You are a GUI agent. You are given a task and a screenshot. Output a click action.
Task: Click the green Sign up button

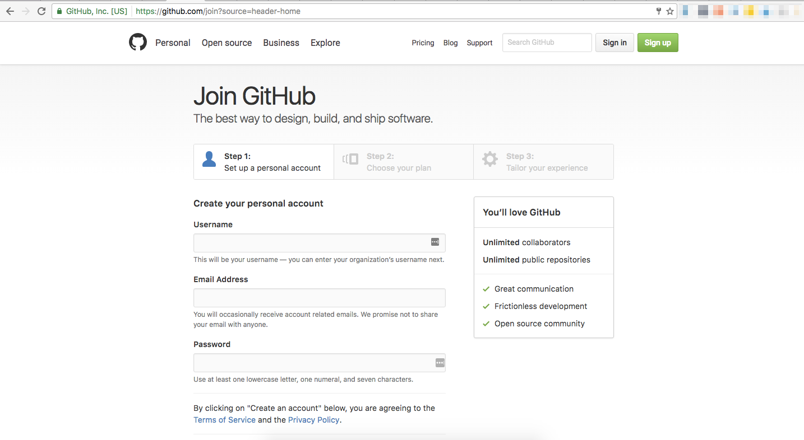tap(658, 43)
